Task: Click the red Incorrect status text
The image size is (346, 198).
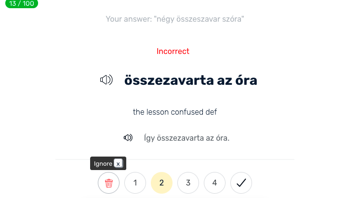Action: point(173,51)
